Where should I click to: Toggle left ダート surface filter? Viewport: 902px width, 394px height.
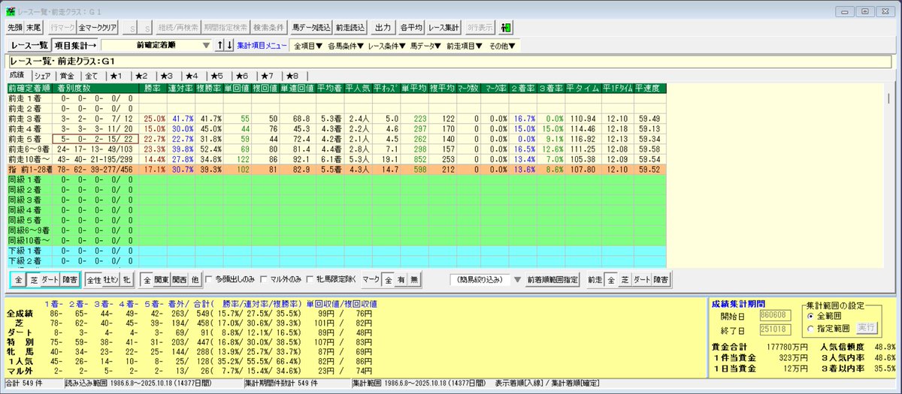coord(50,278)
